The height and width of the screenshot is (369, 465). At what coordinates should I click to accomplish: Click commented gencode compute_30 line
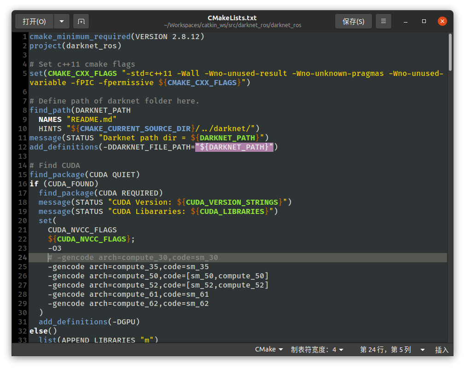tap(133, 257)
